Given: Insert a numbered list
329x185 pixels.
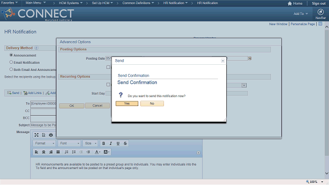Looking at the screenshot, I should click(66, 152).
